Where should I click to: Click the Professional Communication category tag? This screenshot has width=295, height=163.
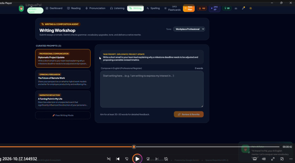coord(54,54)
